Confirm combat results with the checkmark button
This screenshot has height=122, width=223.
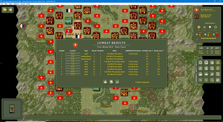point(117,82)
